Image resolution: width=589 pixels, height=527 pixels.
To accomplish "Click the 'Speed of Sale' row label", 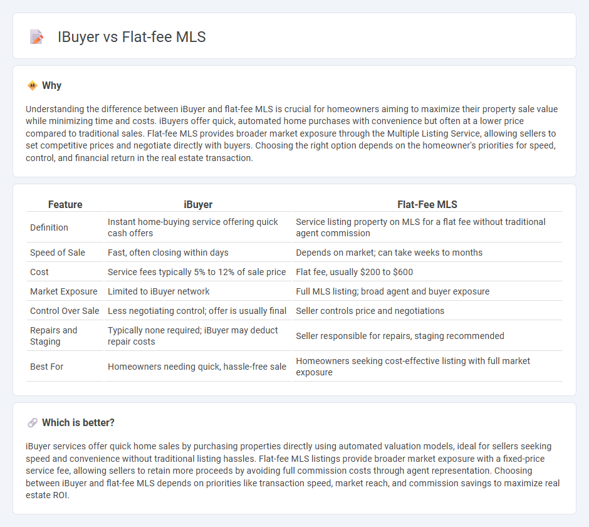I will (x=58, y=253).
